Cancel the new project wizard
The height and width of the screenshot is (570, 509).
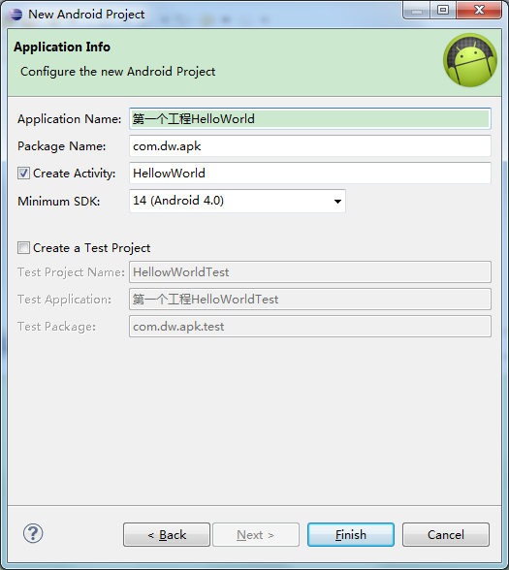click(446, 535)
